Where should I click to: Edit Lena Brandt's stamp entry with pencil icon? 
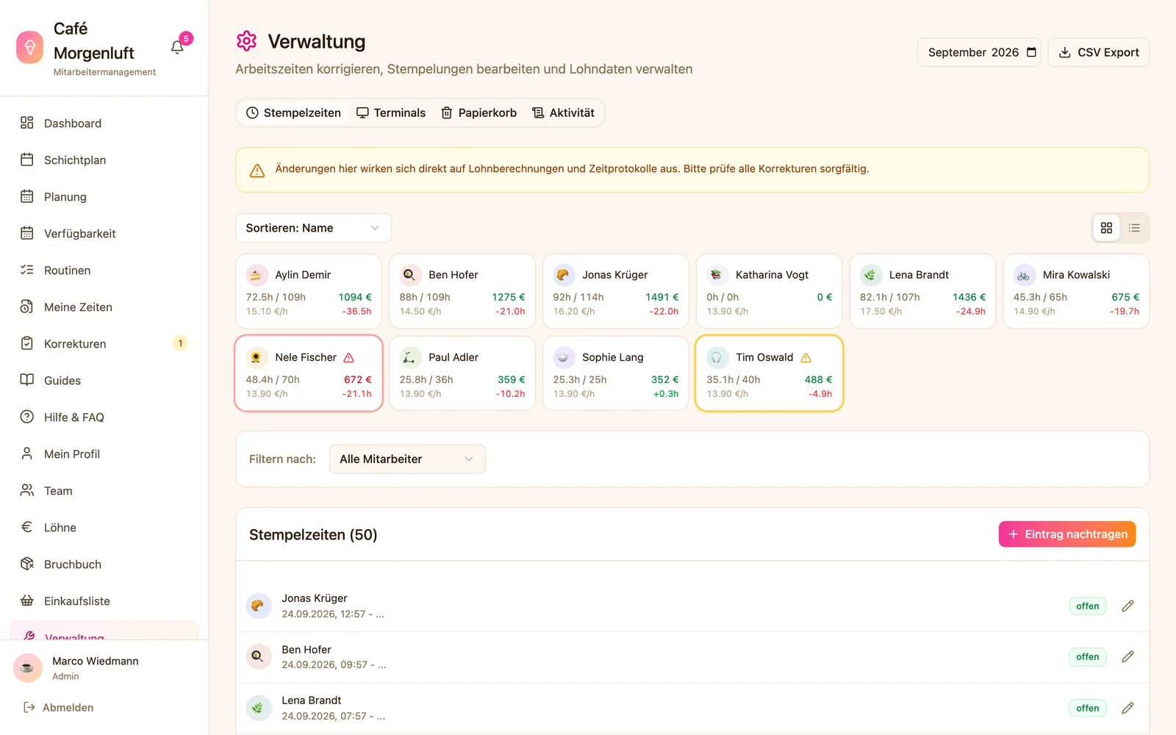[1127, 708]
